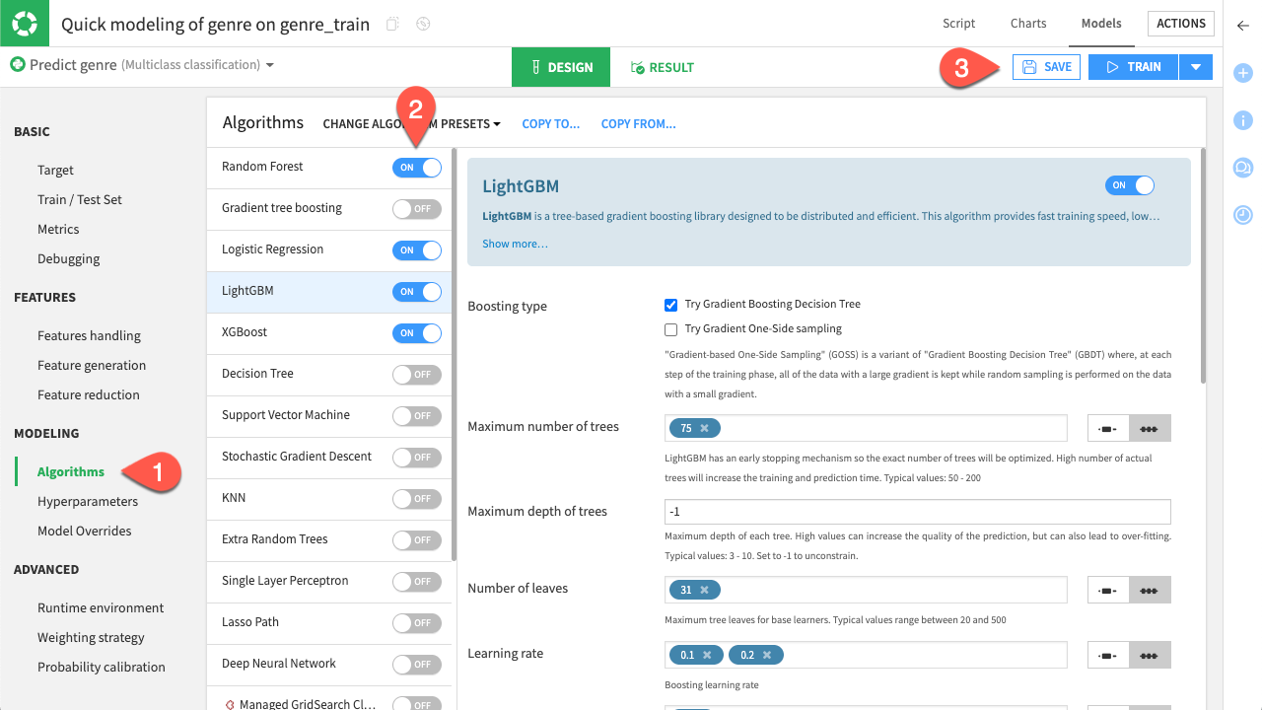Viewport: 1262px width, 710px height.
Task: Click the Maximum depth of trees input field
Action: (x=917, y=511)
